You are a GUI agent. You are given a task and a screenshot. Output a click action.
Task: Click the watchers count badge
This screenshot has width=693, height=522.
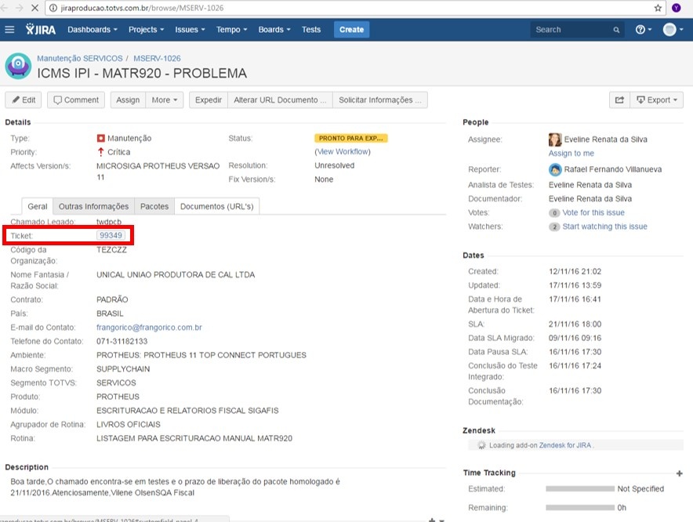[x=554, y=227]
